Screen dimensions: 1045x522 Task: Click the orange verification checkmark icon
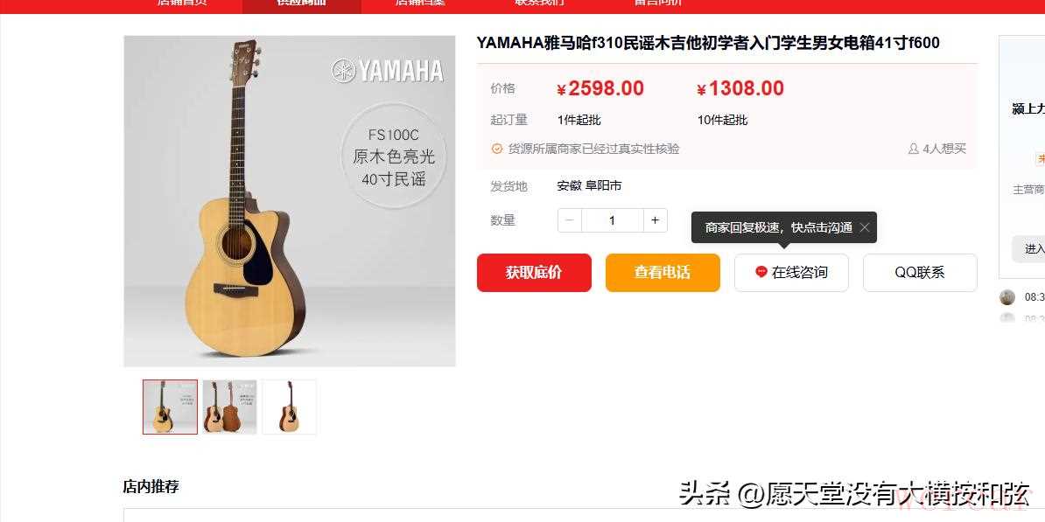tap(496, 149)
